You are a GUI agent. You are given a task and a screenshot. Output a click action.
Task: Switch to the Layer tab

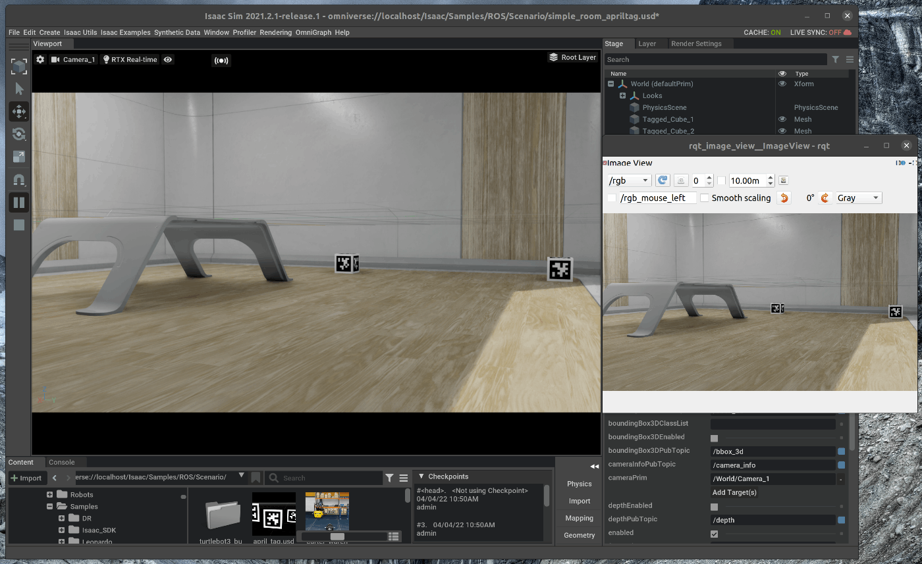647,43
